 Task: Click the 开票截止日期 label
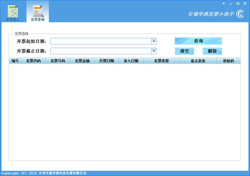pyautogui.click(x=32, y=51)
